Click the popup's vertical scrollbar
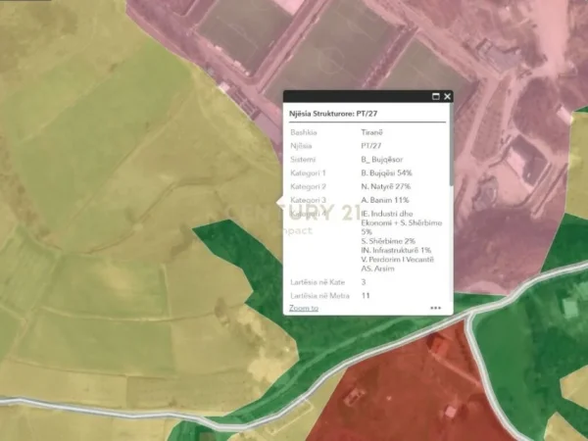This screenshot has height=441, width=588. (x=451, y=157)
